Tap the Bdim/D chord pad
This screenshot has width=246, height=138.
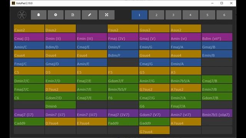pos(60,45)
